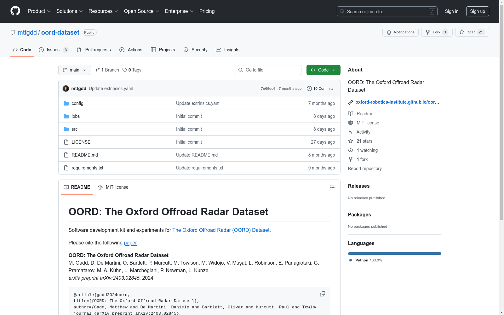Viewport: 504px width, 315px height.
Task: Click the fork icon beside 1 fork
Action: pyautogui.click(x=351, y=159)
